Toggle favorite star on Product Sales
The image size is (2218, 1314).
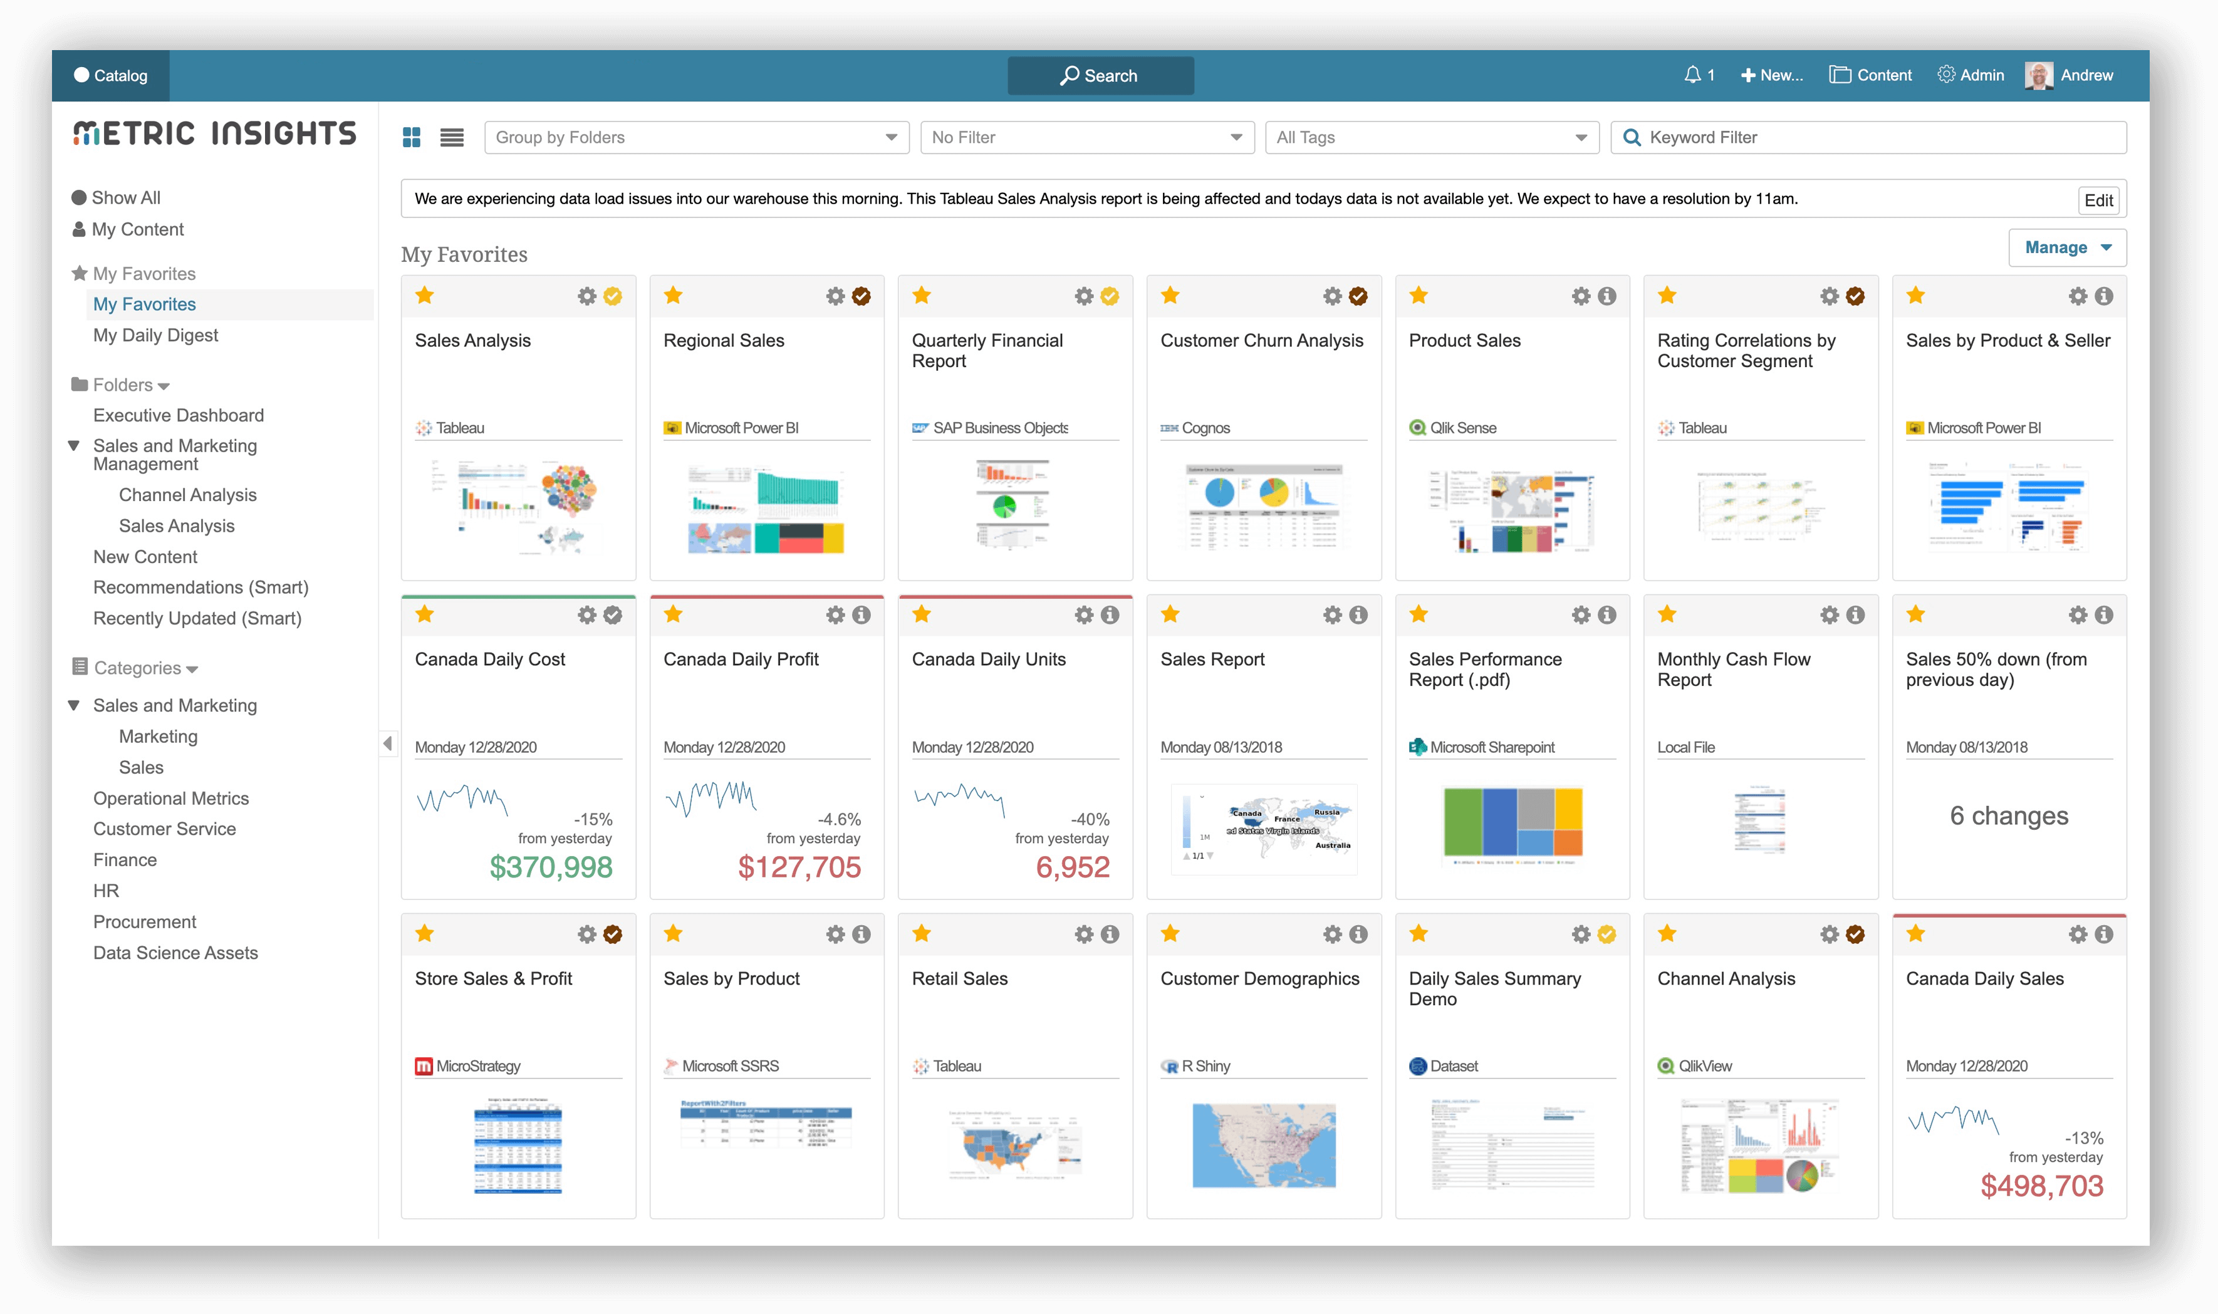click(x=1418, y=295)
